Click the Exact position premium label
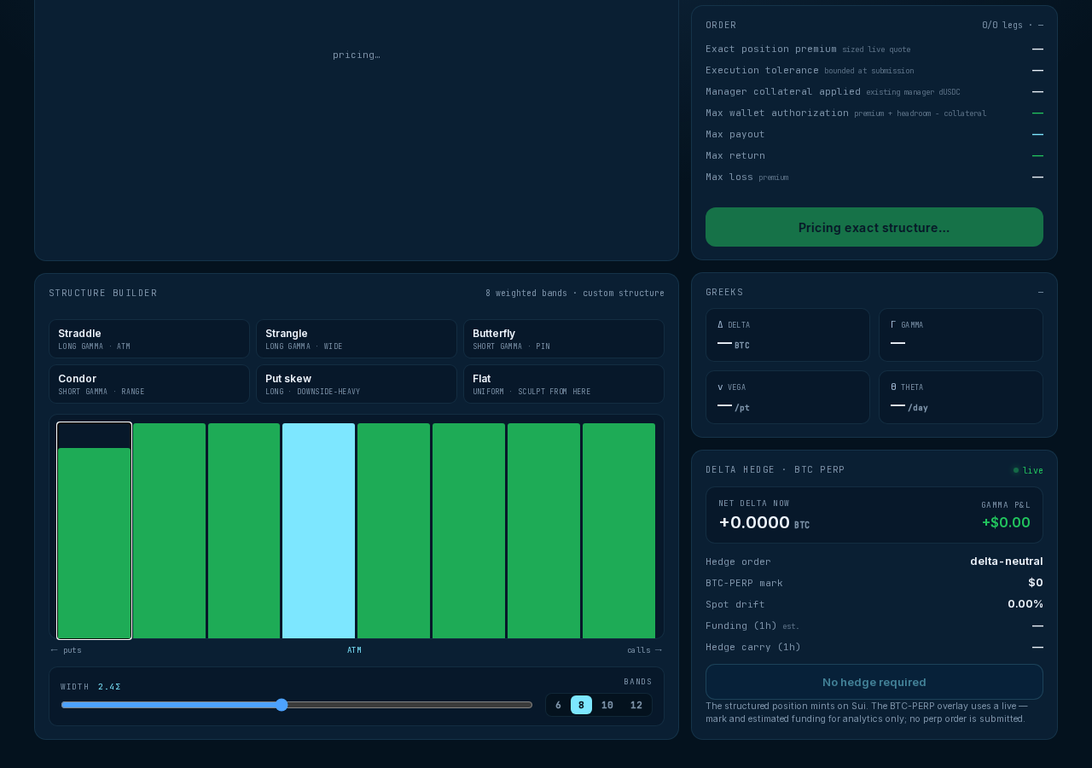Viewport: 1092px width, 768px height. coord(771,49)
